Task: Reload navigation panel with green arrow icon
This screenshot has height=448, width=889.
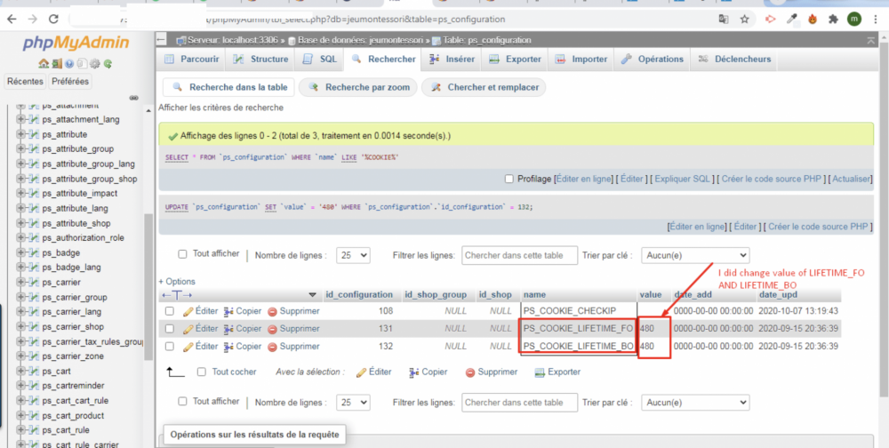Action: [108, 64]
